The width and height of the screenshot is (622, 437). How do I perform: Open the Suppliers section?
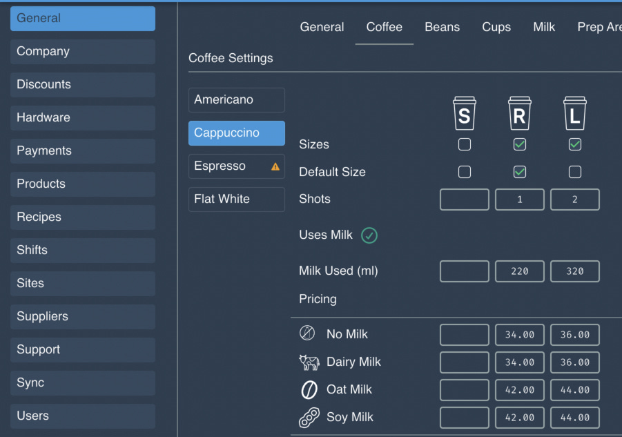83,316
